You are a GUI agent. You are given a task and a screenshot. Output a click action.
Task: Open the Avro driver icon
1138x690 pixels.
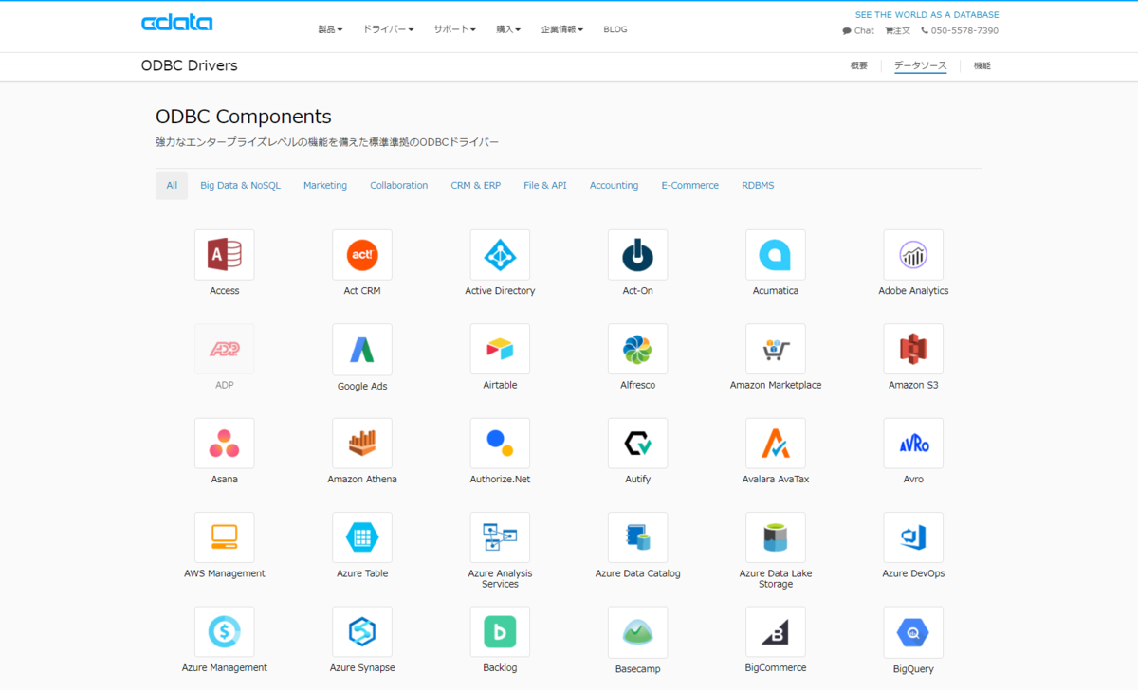click(x=913, y=444)
